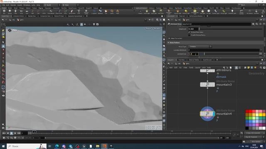Select the Grid shelf tool
The width and height of the screenshot is (266, 149).
pos(27,12)
